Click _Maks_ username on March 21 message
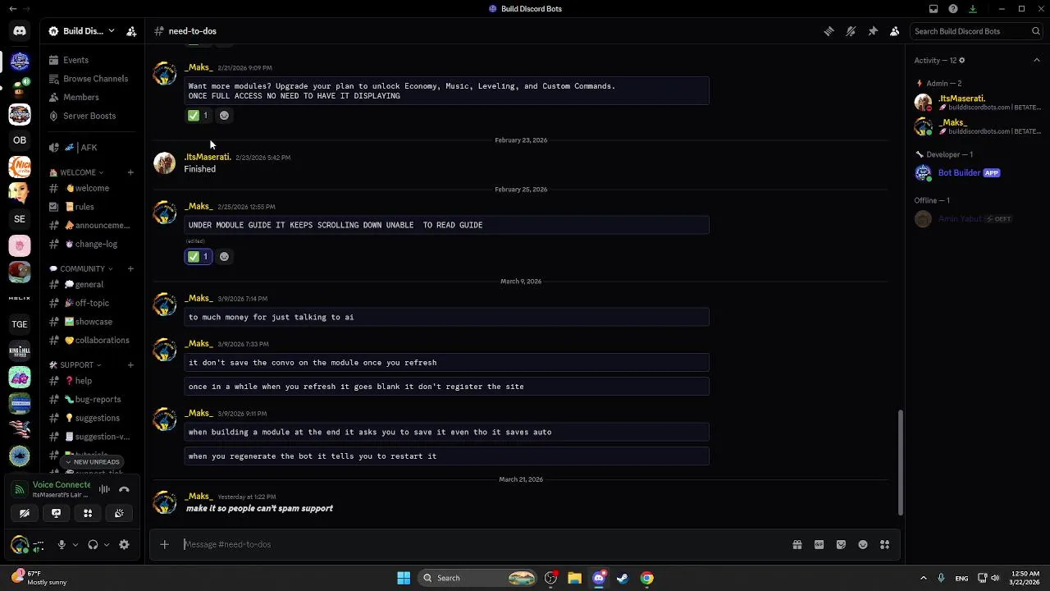 point(199,497)
